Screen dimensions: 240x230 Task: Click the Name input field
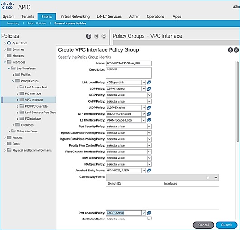(x=129, y=64)
